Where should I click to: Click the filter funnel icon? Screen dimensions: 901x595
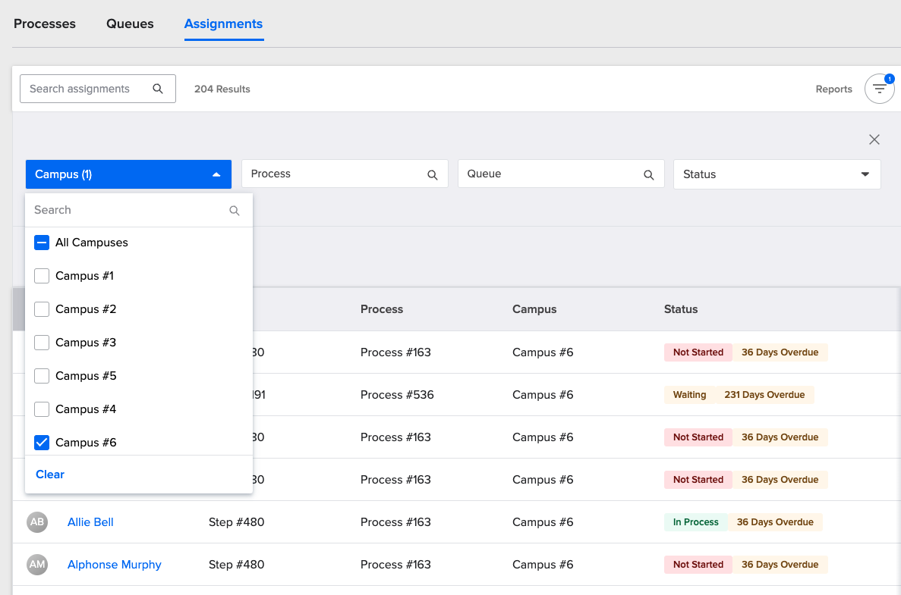click(x=879, y=89)
